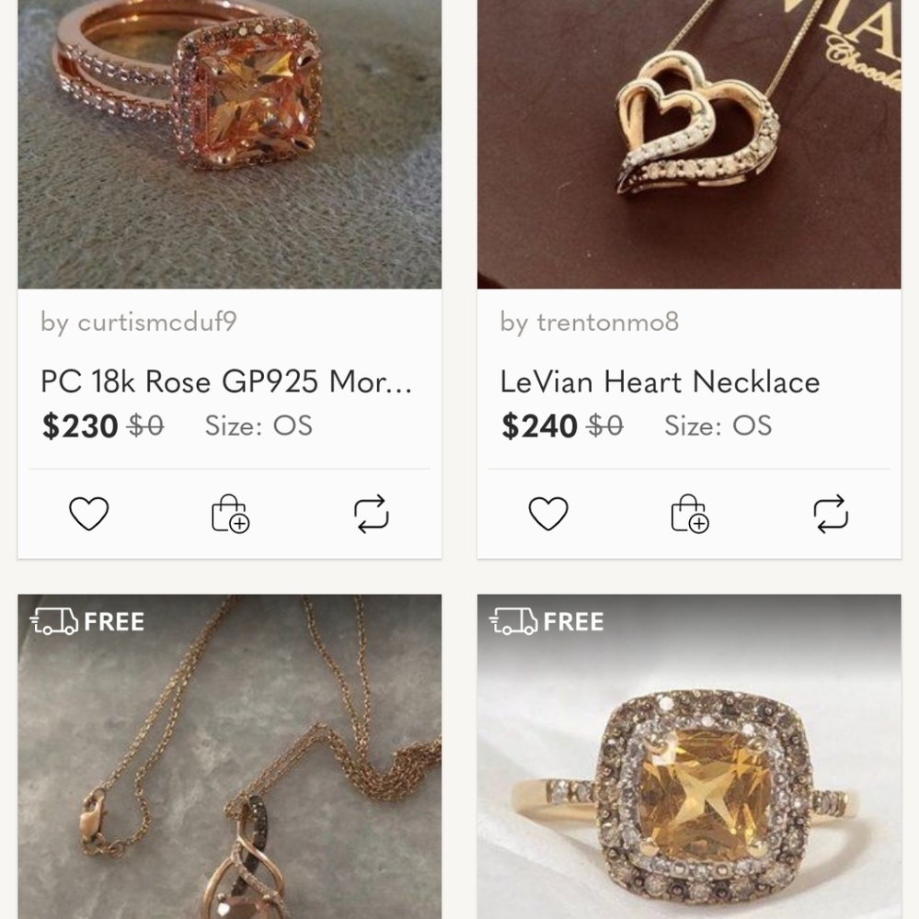Tap Size: OS on the ring listing
This screenshot has width=919, height=919.
point(258,425)
